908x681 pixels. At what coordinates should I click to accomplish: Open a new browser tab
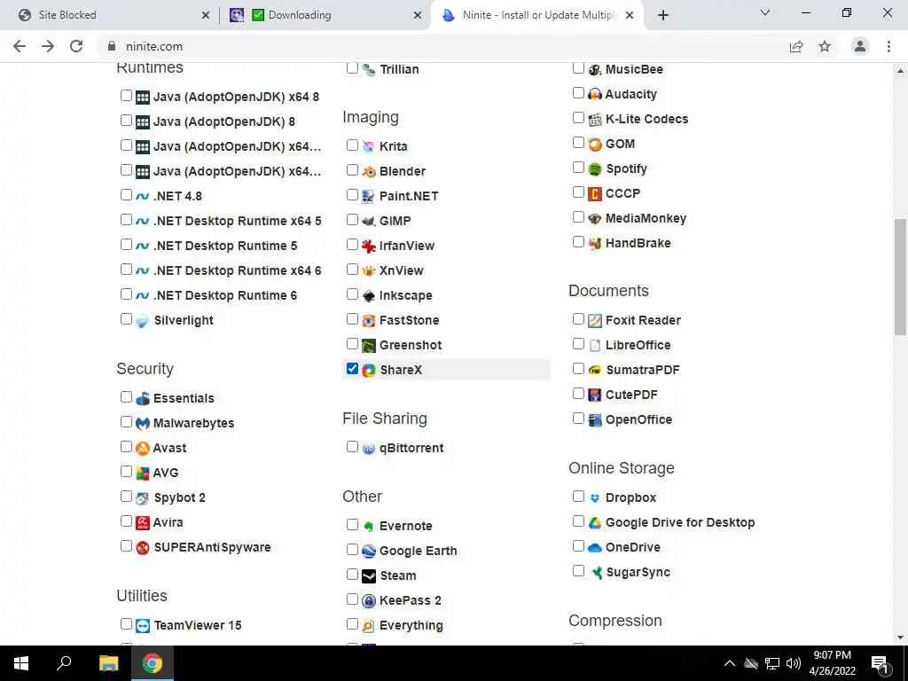tap(663, 15)
